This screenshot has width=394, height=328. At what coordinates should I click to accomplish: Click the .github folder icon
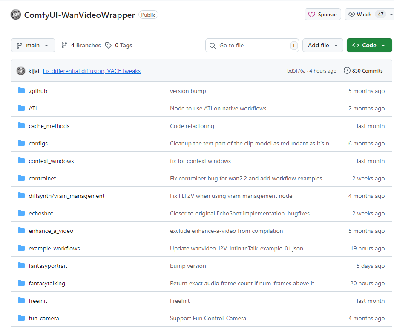(x=21, y=90)
